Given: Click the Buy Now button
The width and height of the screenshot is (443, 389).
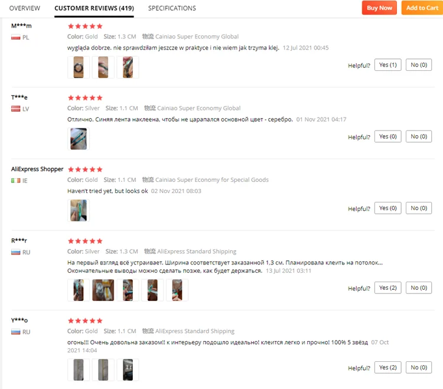Looking at the screenshot, I should click(x=379, y=8).
